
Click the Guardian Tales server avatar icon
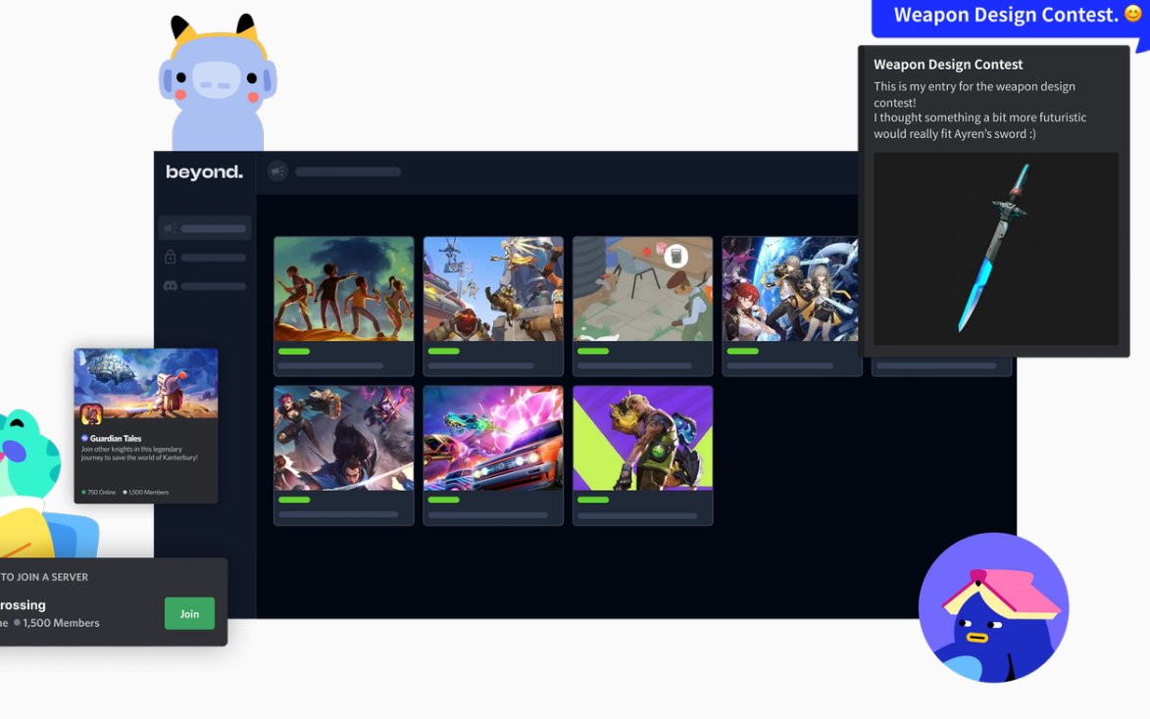coord(91,414)
